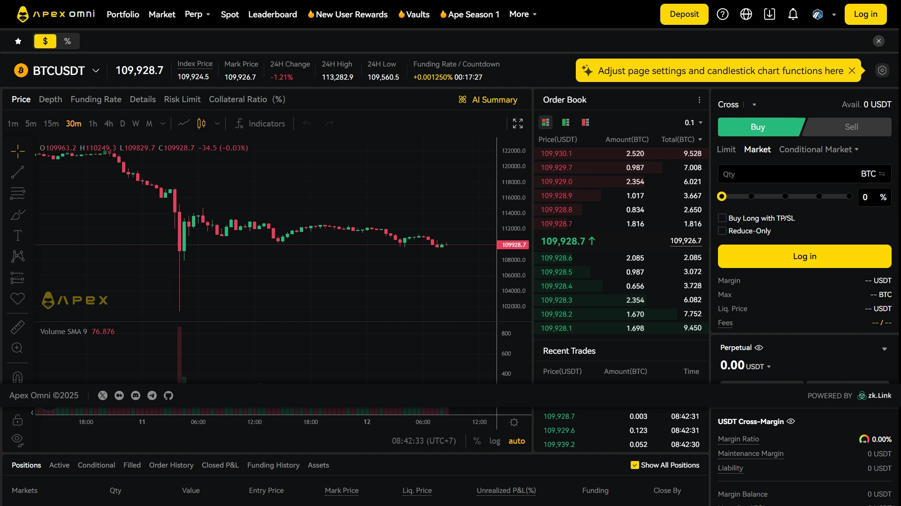This screenshot has width=901, height=506.
Task: Enable Buy Long with TP/SL
Action: 722,218
